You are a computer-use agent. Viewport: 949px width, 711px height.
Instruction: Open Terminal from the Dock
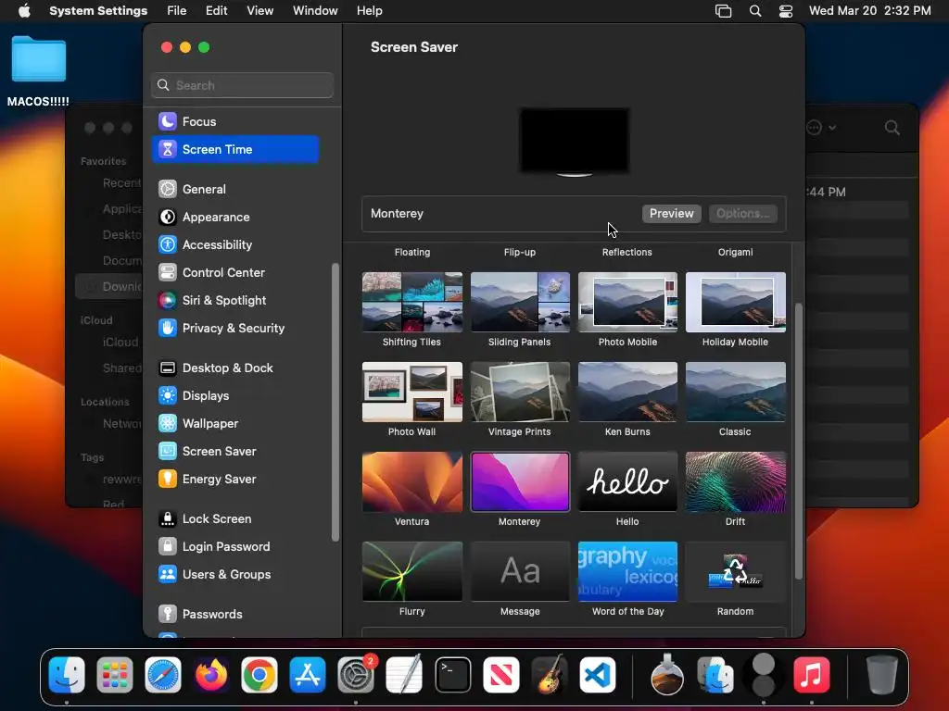point(452,675)
